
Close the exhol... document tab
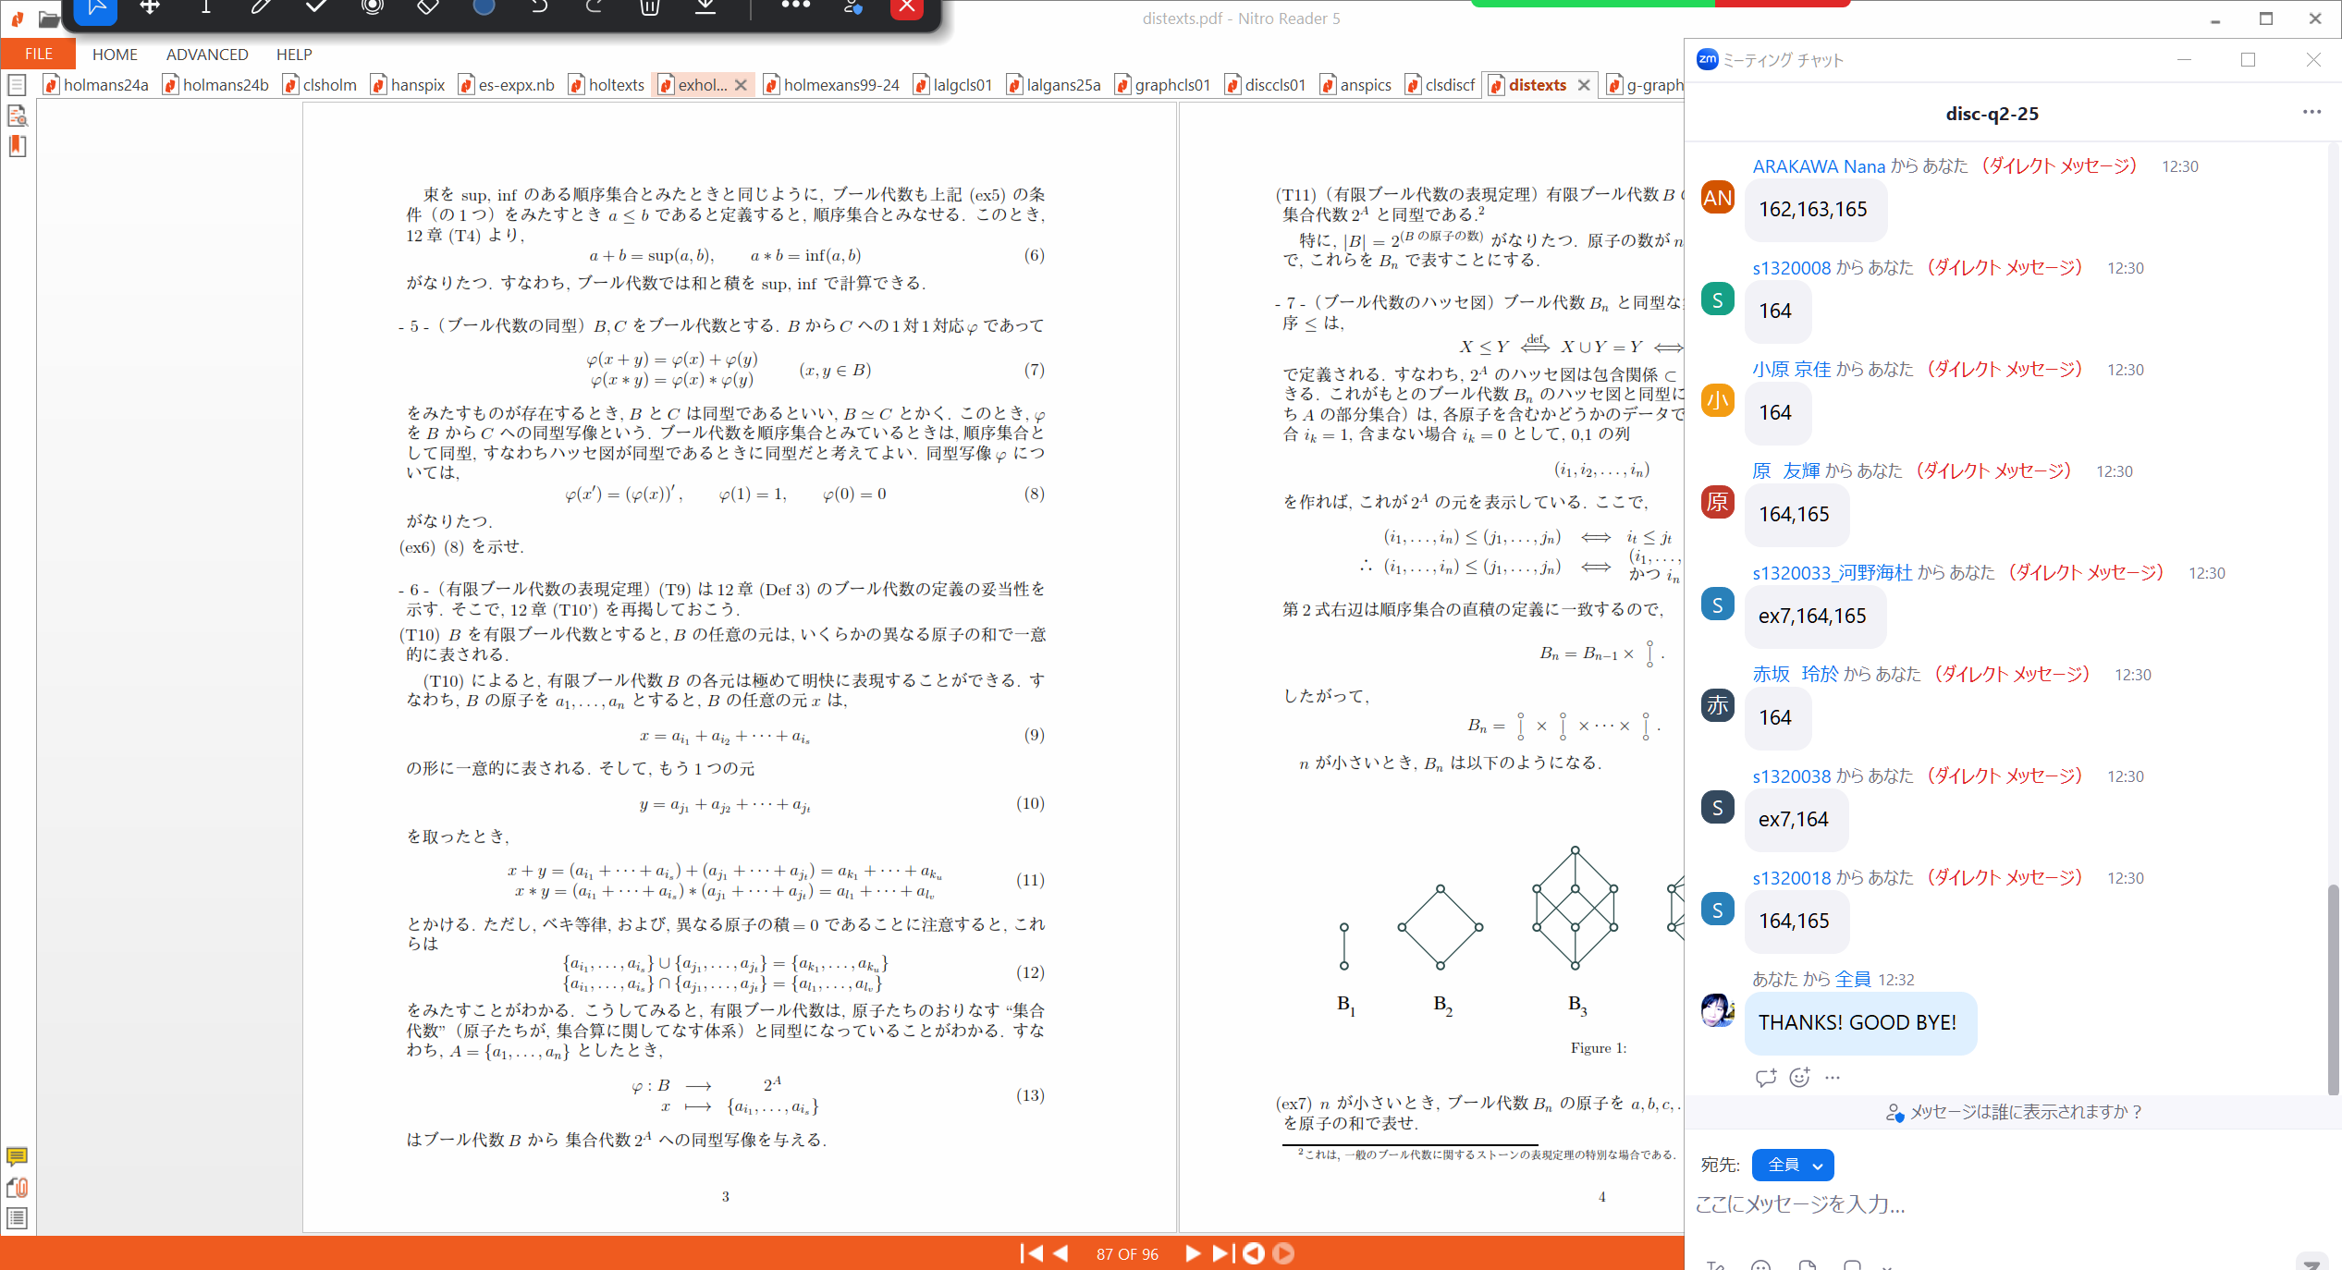[741, 85]
